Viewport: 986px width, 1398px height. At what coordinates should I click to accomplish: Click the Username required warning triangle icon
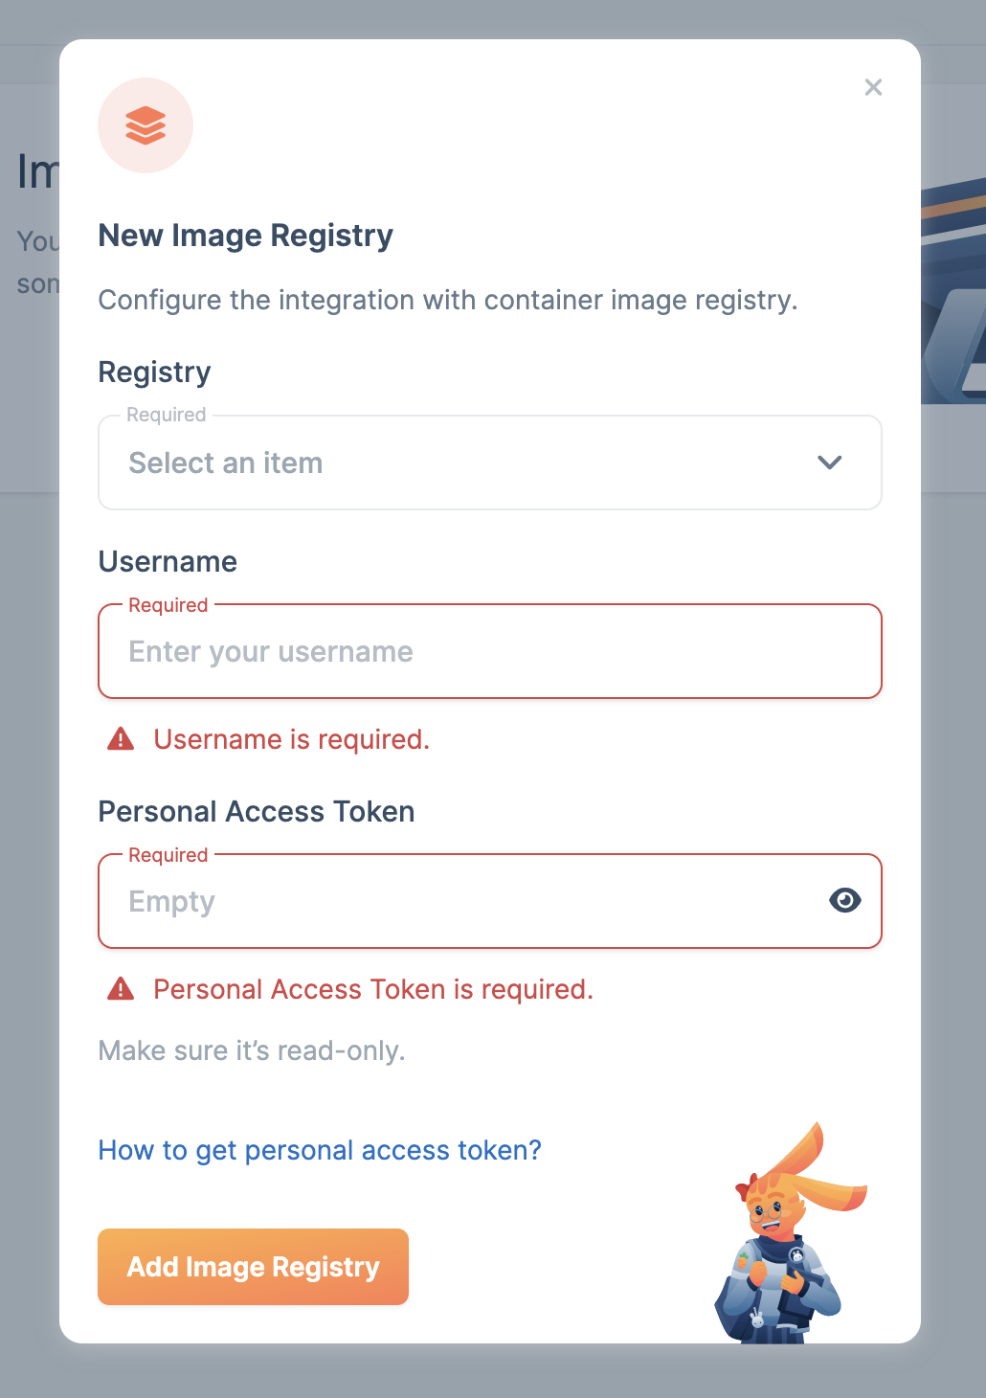coord(121,738)
